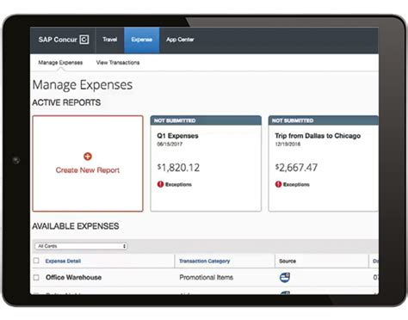Toggle the select-all checkbox in table header
Viewport: 408px width, 320px height.
[x=36, y=261]
